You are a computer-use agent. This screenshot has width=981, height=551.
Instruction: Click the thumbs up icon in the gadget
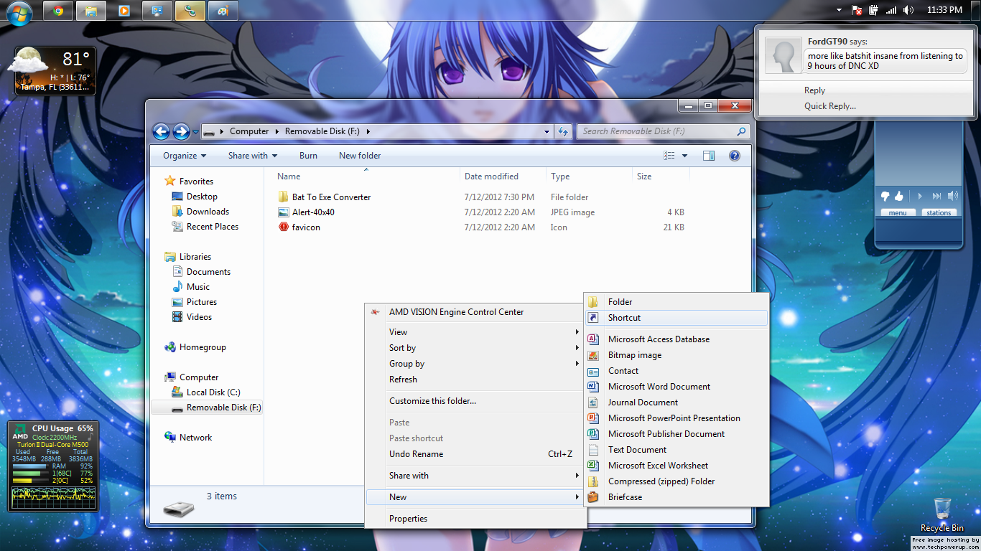(x=898, y=196)
